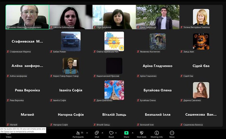226x139 pixels.
Task: Show Meeting info
Action: (x=157, y=133)
